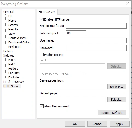Select HTTP Server in the tree
This screenshot has height=128, width=132.
pos(12,86)
